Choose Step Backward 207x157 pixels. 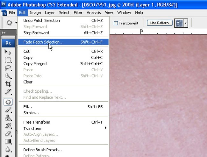coord(63,33)
